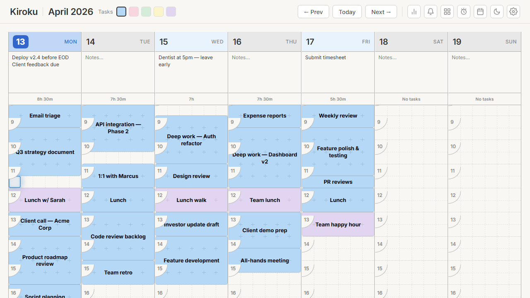
Task: Open notifications via the bell icon
Action: (x=430, y=11)
